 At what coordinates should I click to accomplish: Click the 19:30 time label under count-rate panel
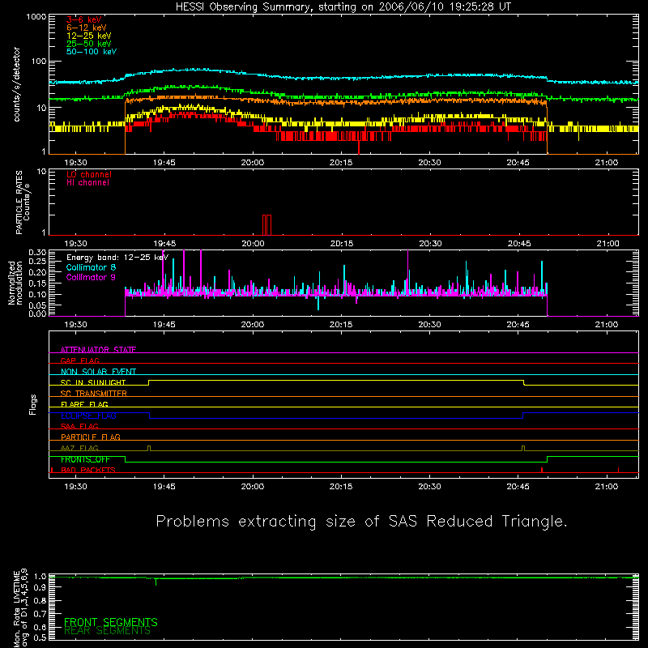[x=75, y=163]
